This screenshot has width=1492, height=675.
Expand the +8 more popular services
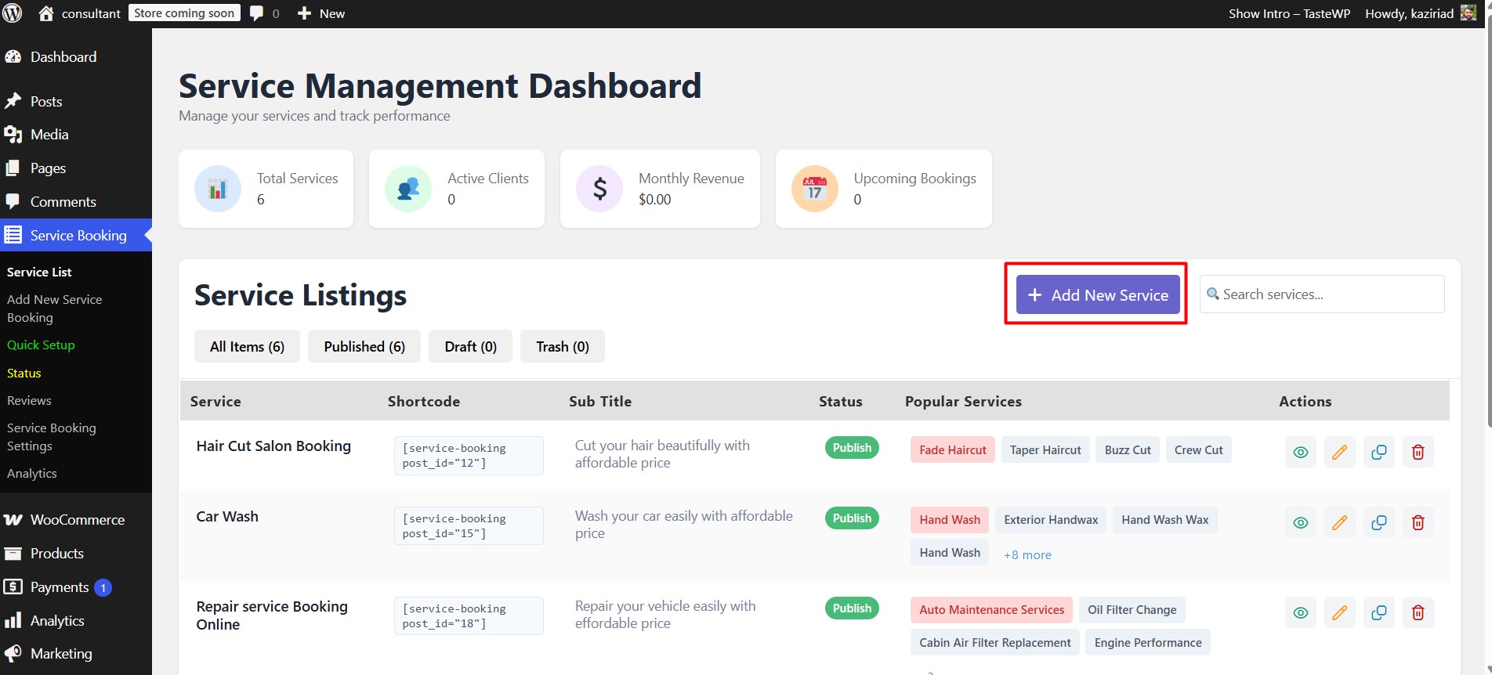pyautogui.click(x=1027, y=554)
